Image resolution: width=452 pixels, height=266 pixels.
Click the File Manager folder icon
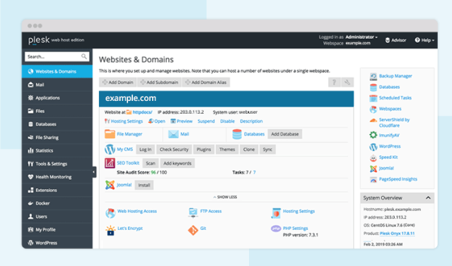click(x=110, y=134)
